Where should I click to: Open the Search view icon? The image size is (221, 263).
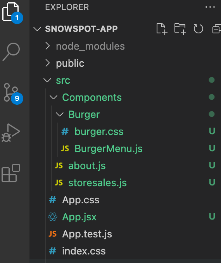(x=11, y=52)
